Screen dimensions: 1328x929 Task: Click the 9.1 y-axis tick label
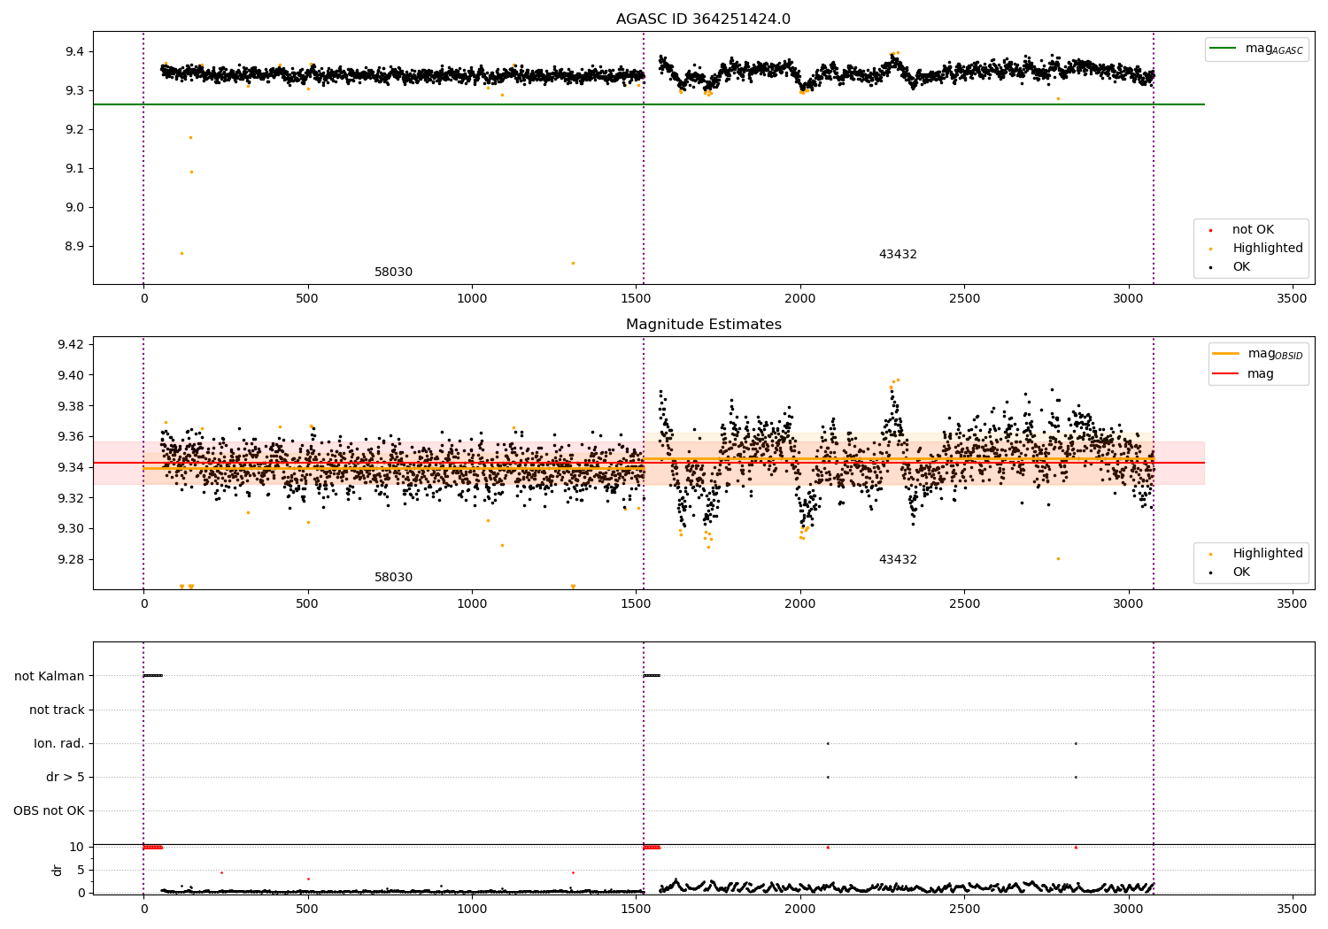point(74,168)
